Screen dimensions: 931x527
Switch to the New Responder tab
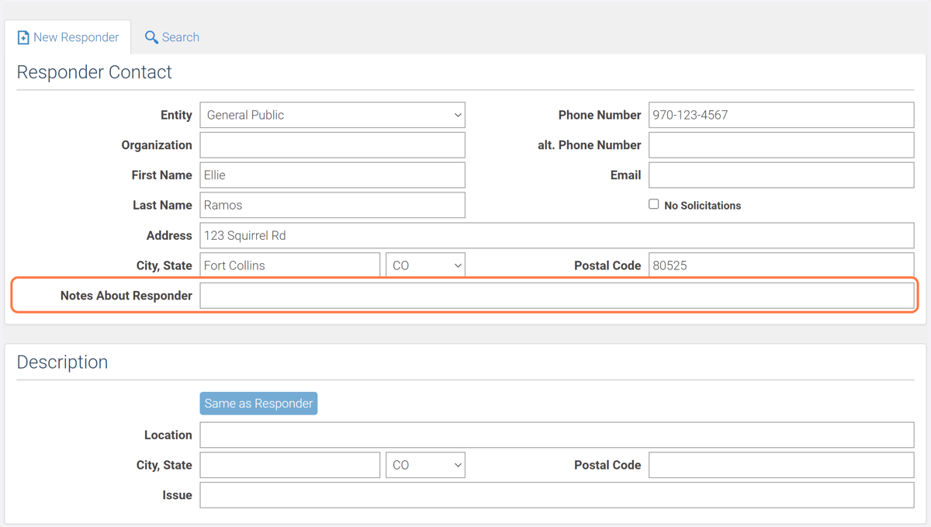67,37
